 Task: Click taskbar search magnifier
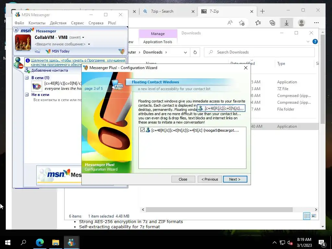[x=23, y=242]
